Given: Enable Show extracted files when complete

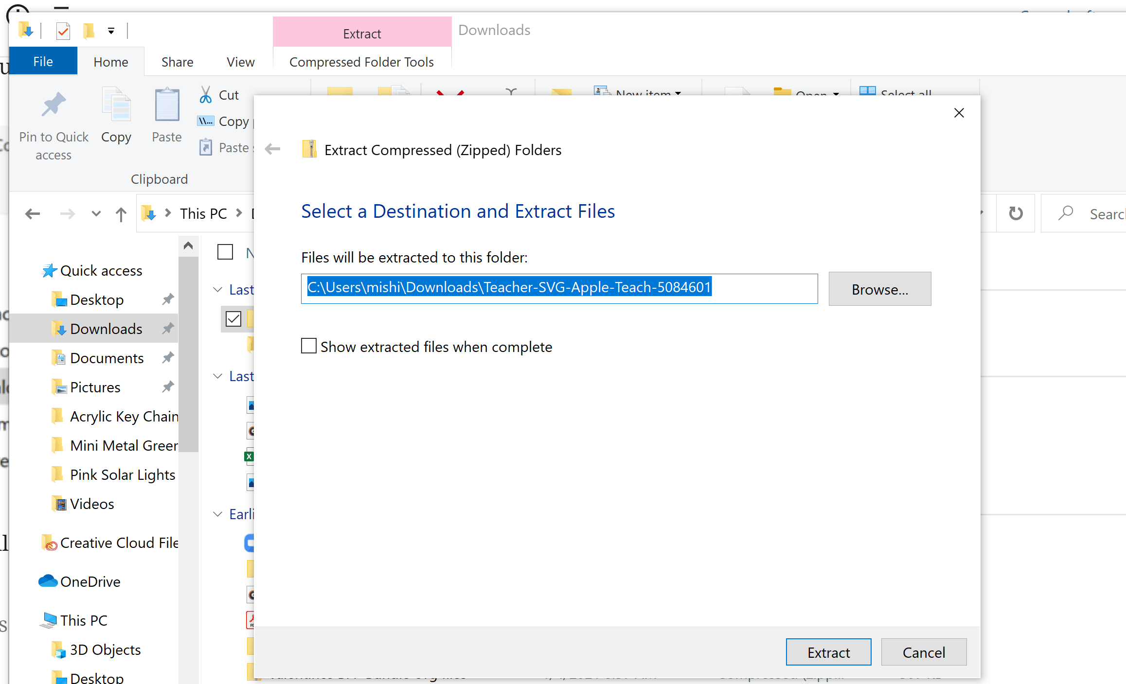Looking at the screenshot, I should tap(309, 346).
